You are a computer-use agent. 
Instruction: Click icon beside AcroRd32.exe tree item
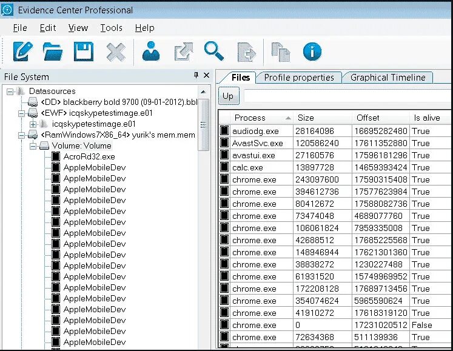[55, 156]
